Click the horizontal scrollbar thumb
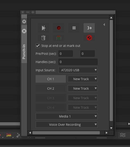Image resolution: width=130 pixels, height=147 pixels. coord(66,133)
